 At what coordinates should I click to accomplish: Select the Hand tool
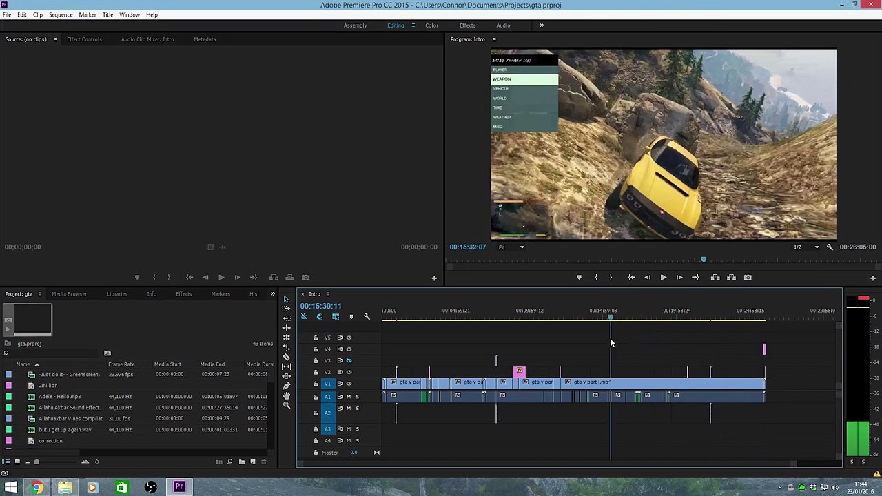tap(287, 395)
